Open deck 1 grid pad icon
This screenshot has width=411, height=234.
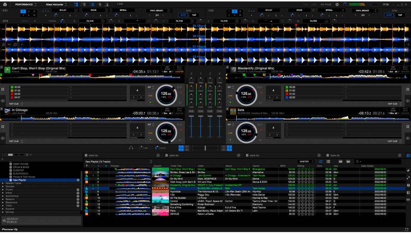[x=3, y=89]
